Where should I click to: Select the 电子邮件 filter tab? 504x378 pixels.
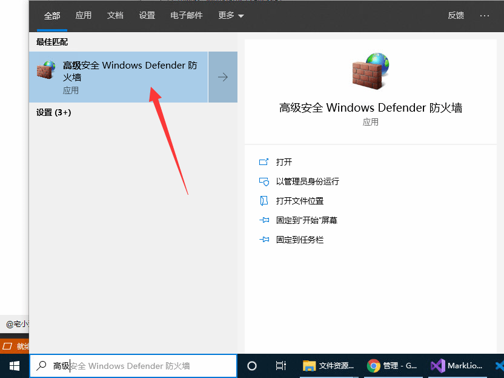187,16
